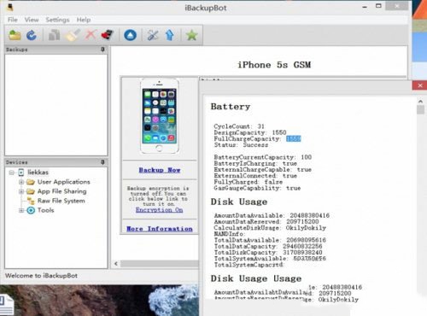Click the blue circular eject icon
This screenshot has height=316, width=427.
(130, 35)
